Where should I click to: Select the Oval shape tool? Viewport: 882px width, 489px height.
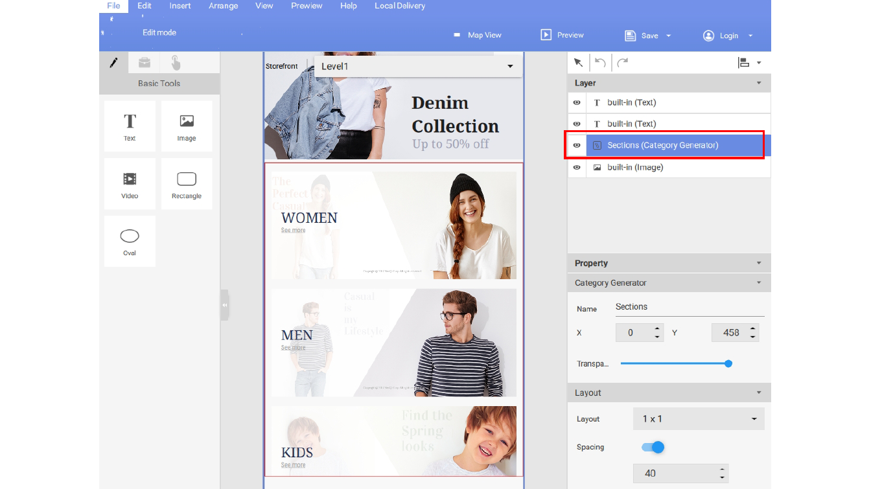click(x=130, y=241)
